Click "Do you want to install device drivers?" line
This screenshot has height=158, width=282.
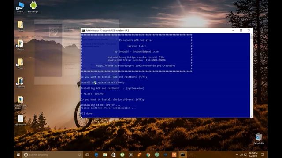click(x=112, y=100)
